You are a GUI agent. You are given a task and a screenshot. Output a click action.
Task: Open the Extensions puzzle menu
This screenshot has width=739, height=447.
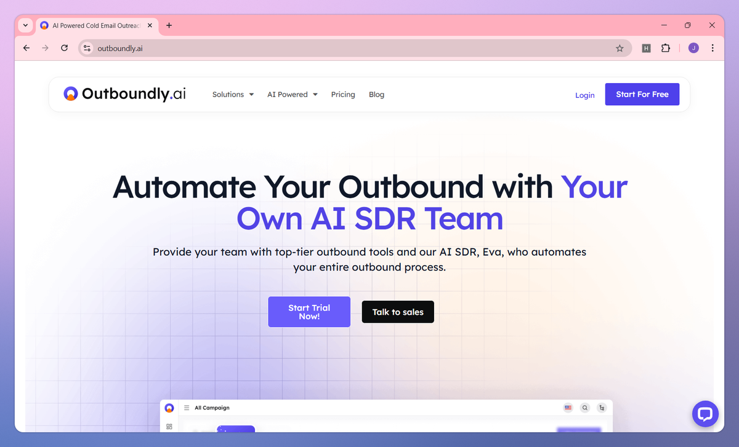coord(666,48)
